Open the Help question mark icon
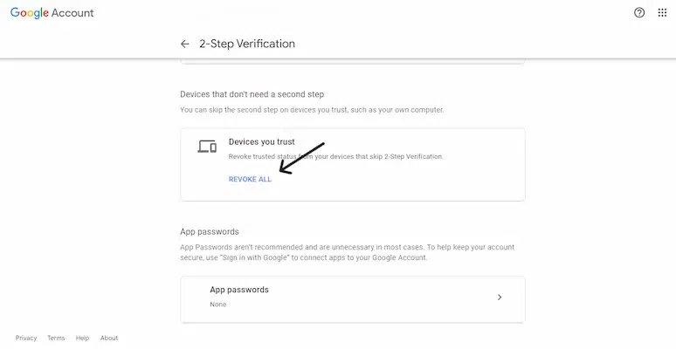676x349 pixels. point(639,13)
